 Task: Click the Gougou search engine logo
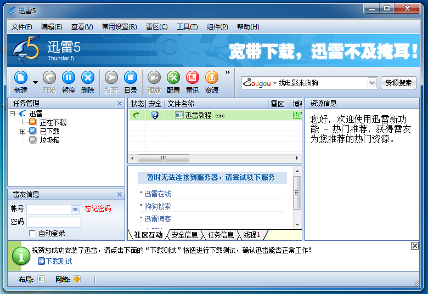[257, 83]
